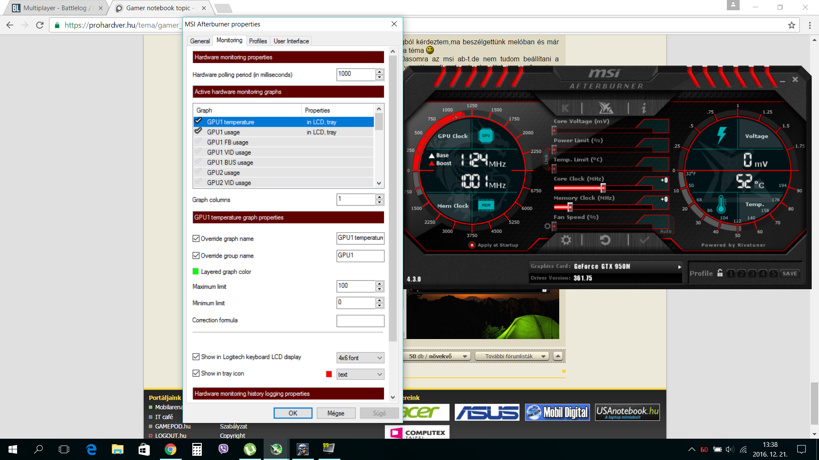Toggle the profile lock icon
Image resolution: width=819 pixels, height=460 pixels.
720,273
